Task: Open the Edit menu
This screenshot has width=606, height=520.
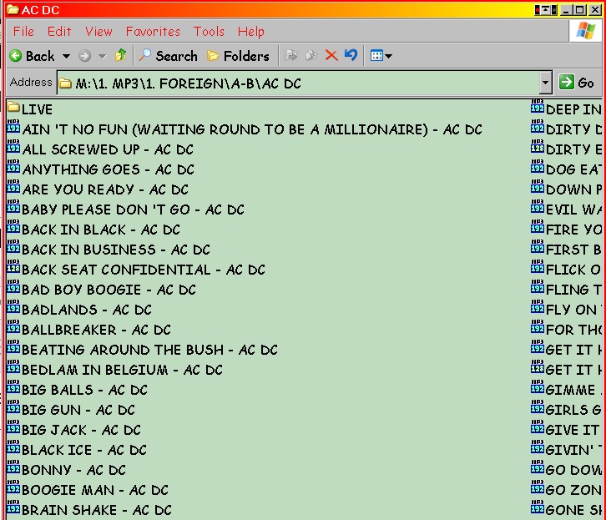Action: coord(59,31)
